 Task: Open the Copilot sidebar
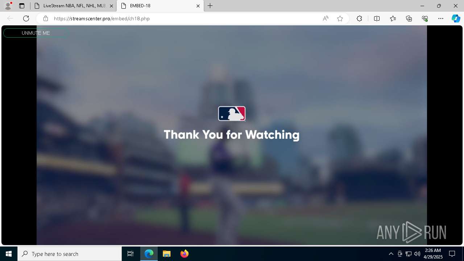456,18
